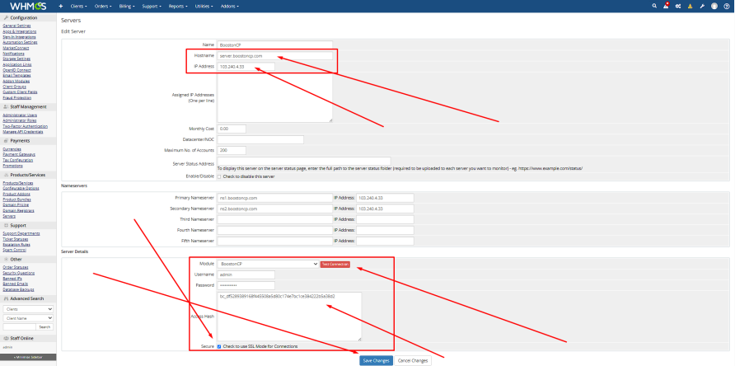Open the Utilities menu in top navigation
Screen dimensions: 735x366
(x=203, y=7)
